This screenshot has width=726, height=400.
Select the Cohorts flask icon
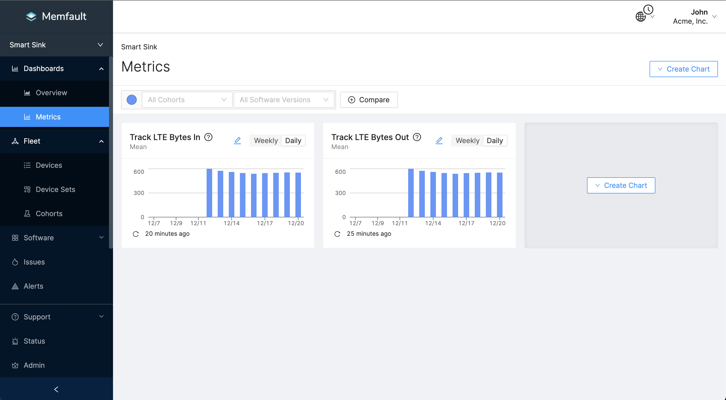27,213
